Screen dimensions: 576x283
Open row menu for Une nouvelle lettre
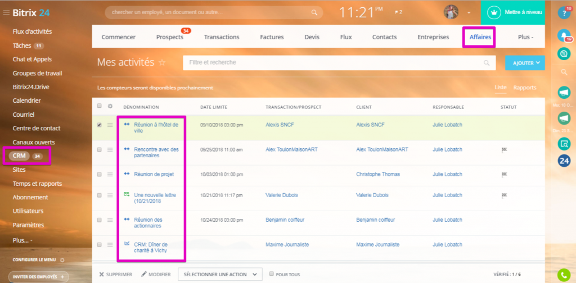coord(110,195)
